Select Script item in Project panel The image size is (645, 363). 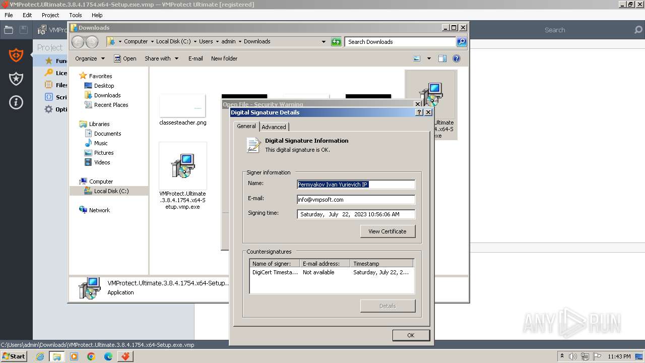coord(55,97)
